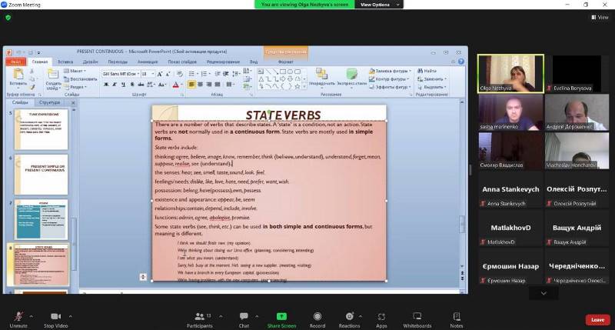615x330 pixels.
Task: Open Экспресс-стили quick styles gallery
Action: [351, 77]
